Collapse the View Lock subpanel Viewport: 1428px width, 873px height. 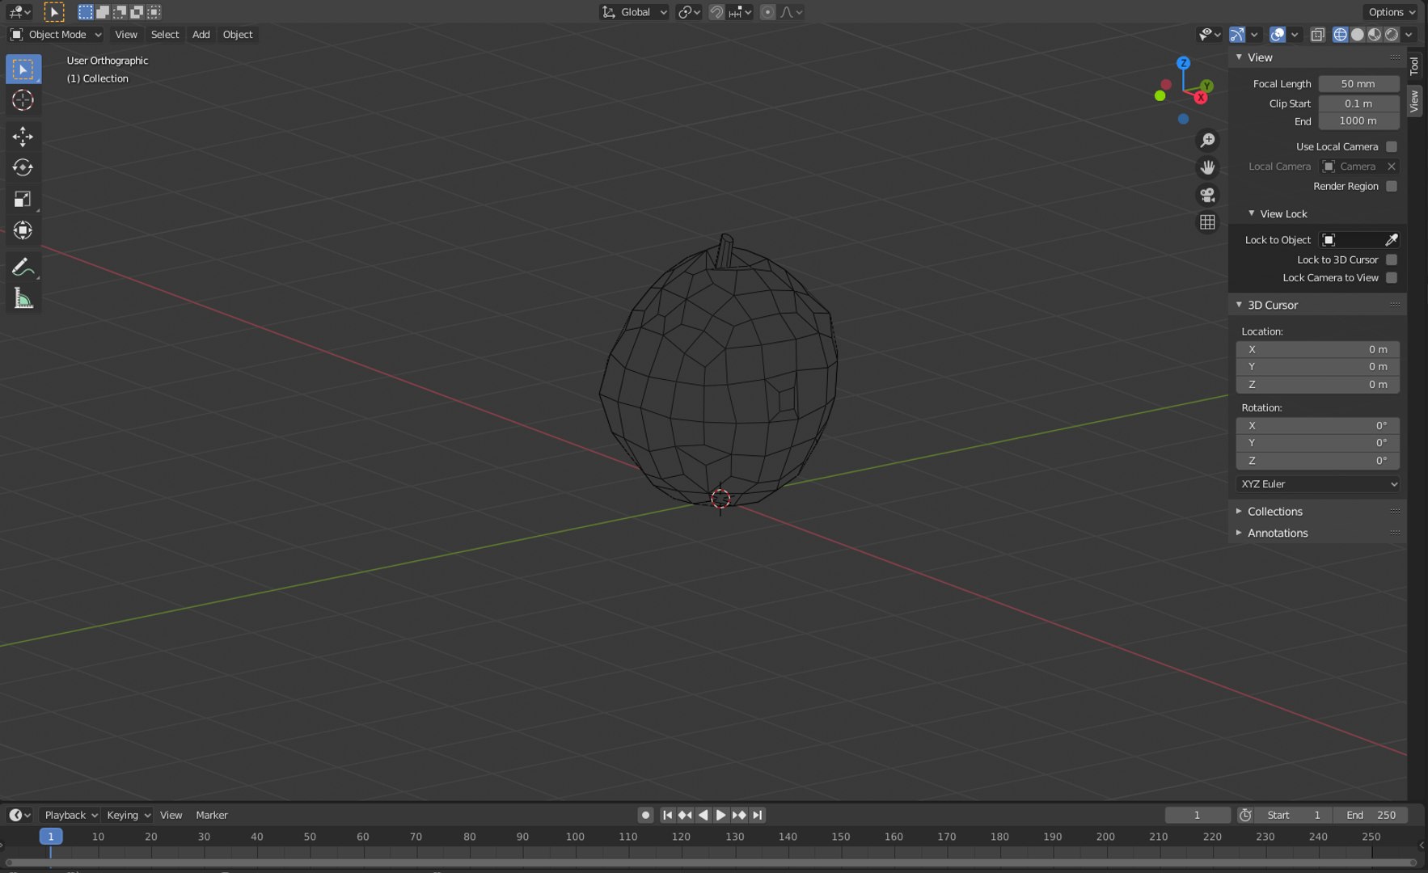pos(1282,214)
